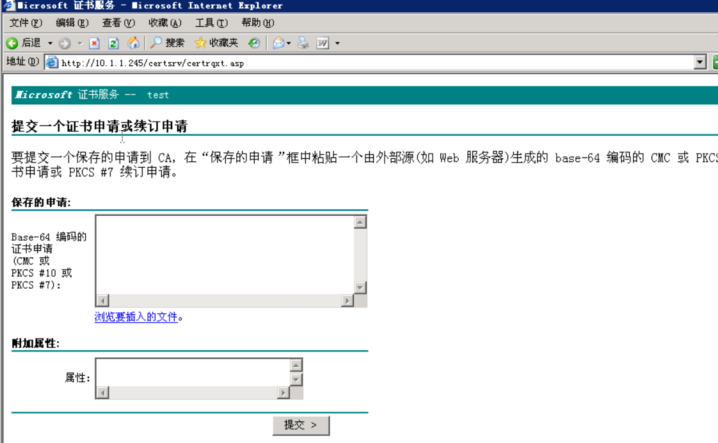Screen dimensions: 718x443
Task: Click the Microsoft 证书服务 banner text
Action: click(x=67, y=95)
